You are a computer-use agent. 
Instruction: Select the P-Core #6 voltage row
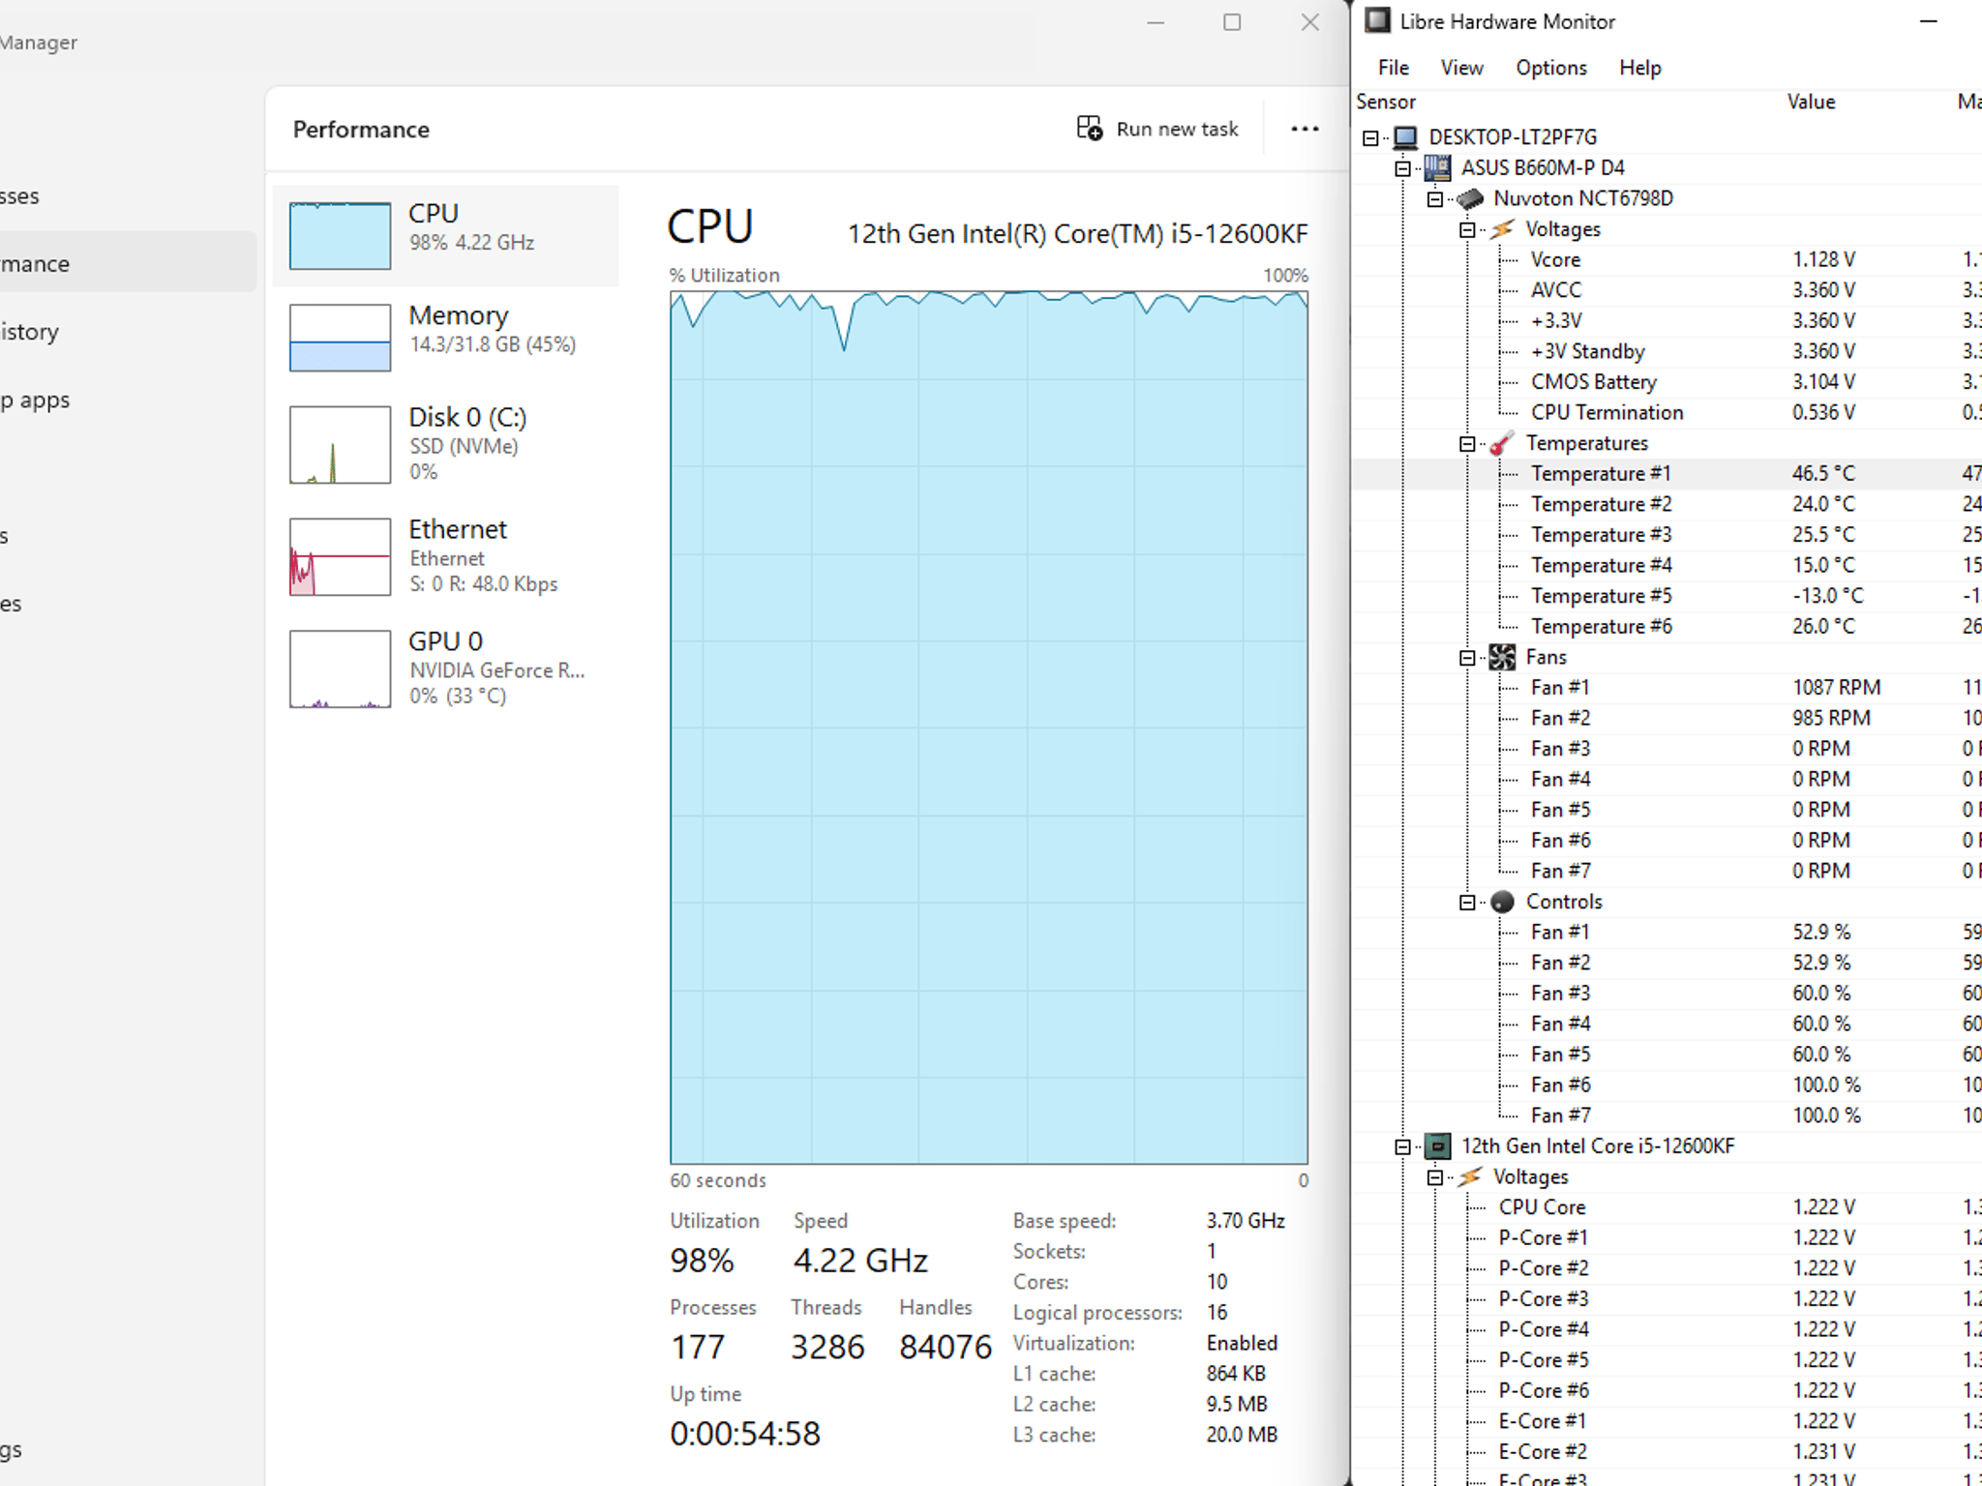[x=1667, y=1391]
